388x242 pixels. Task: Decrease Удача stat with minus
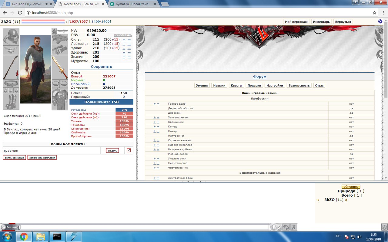click(129, 48)
